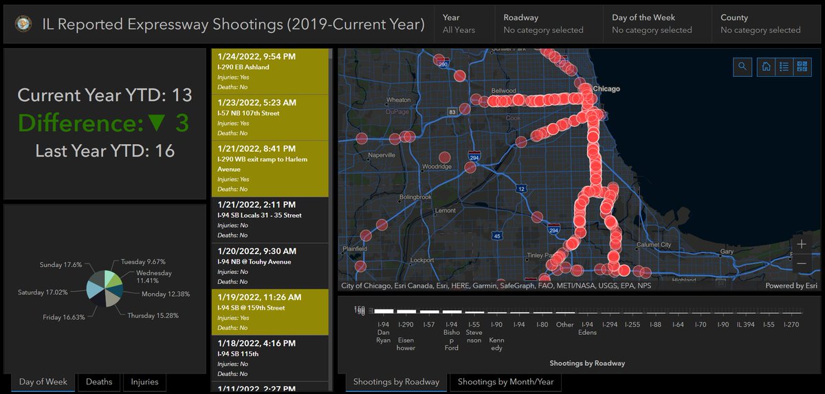The width and height of the screenshot is (825, 394).
Task: Click the 'I-55 Stevenson' axis label
Action: coord(474,332)
